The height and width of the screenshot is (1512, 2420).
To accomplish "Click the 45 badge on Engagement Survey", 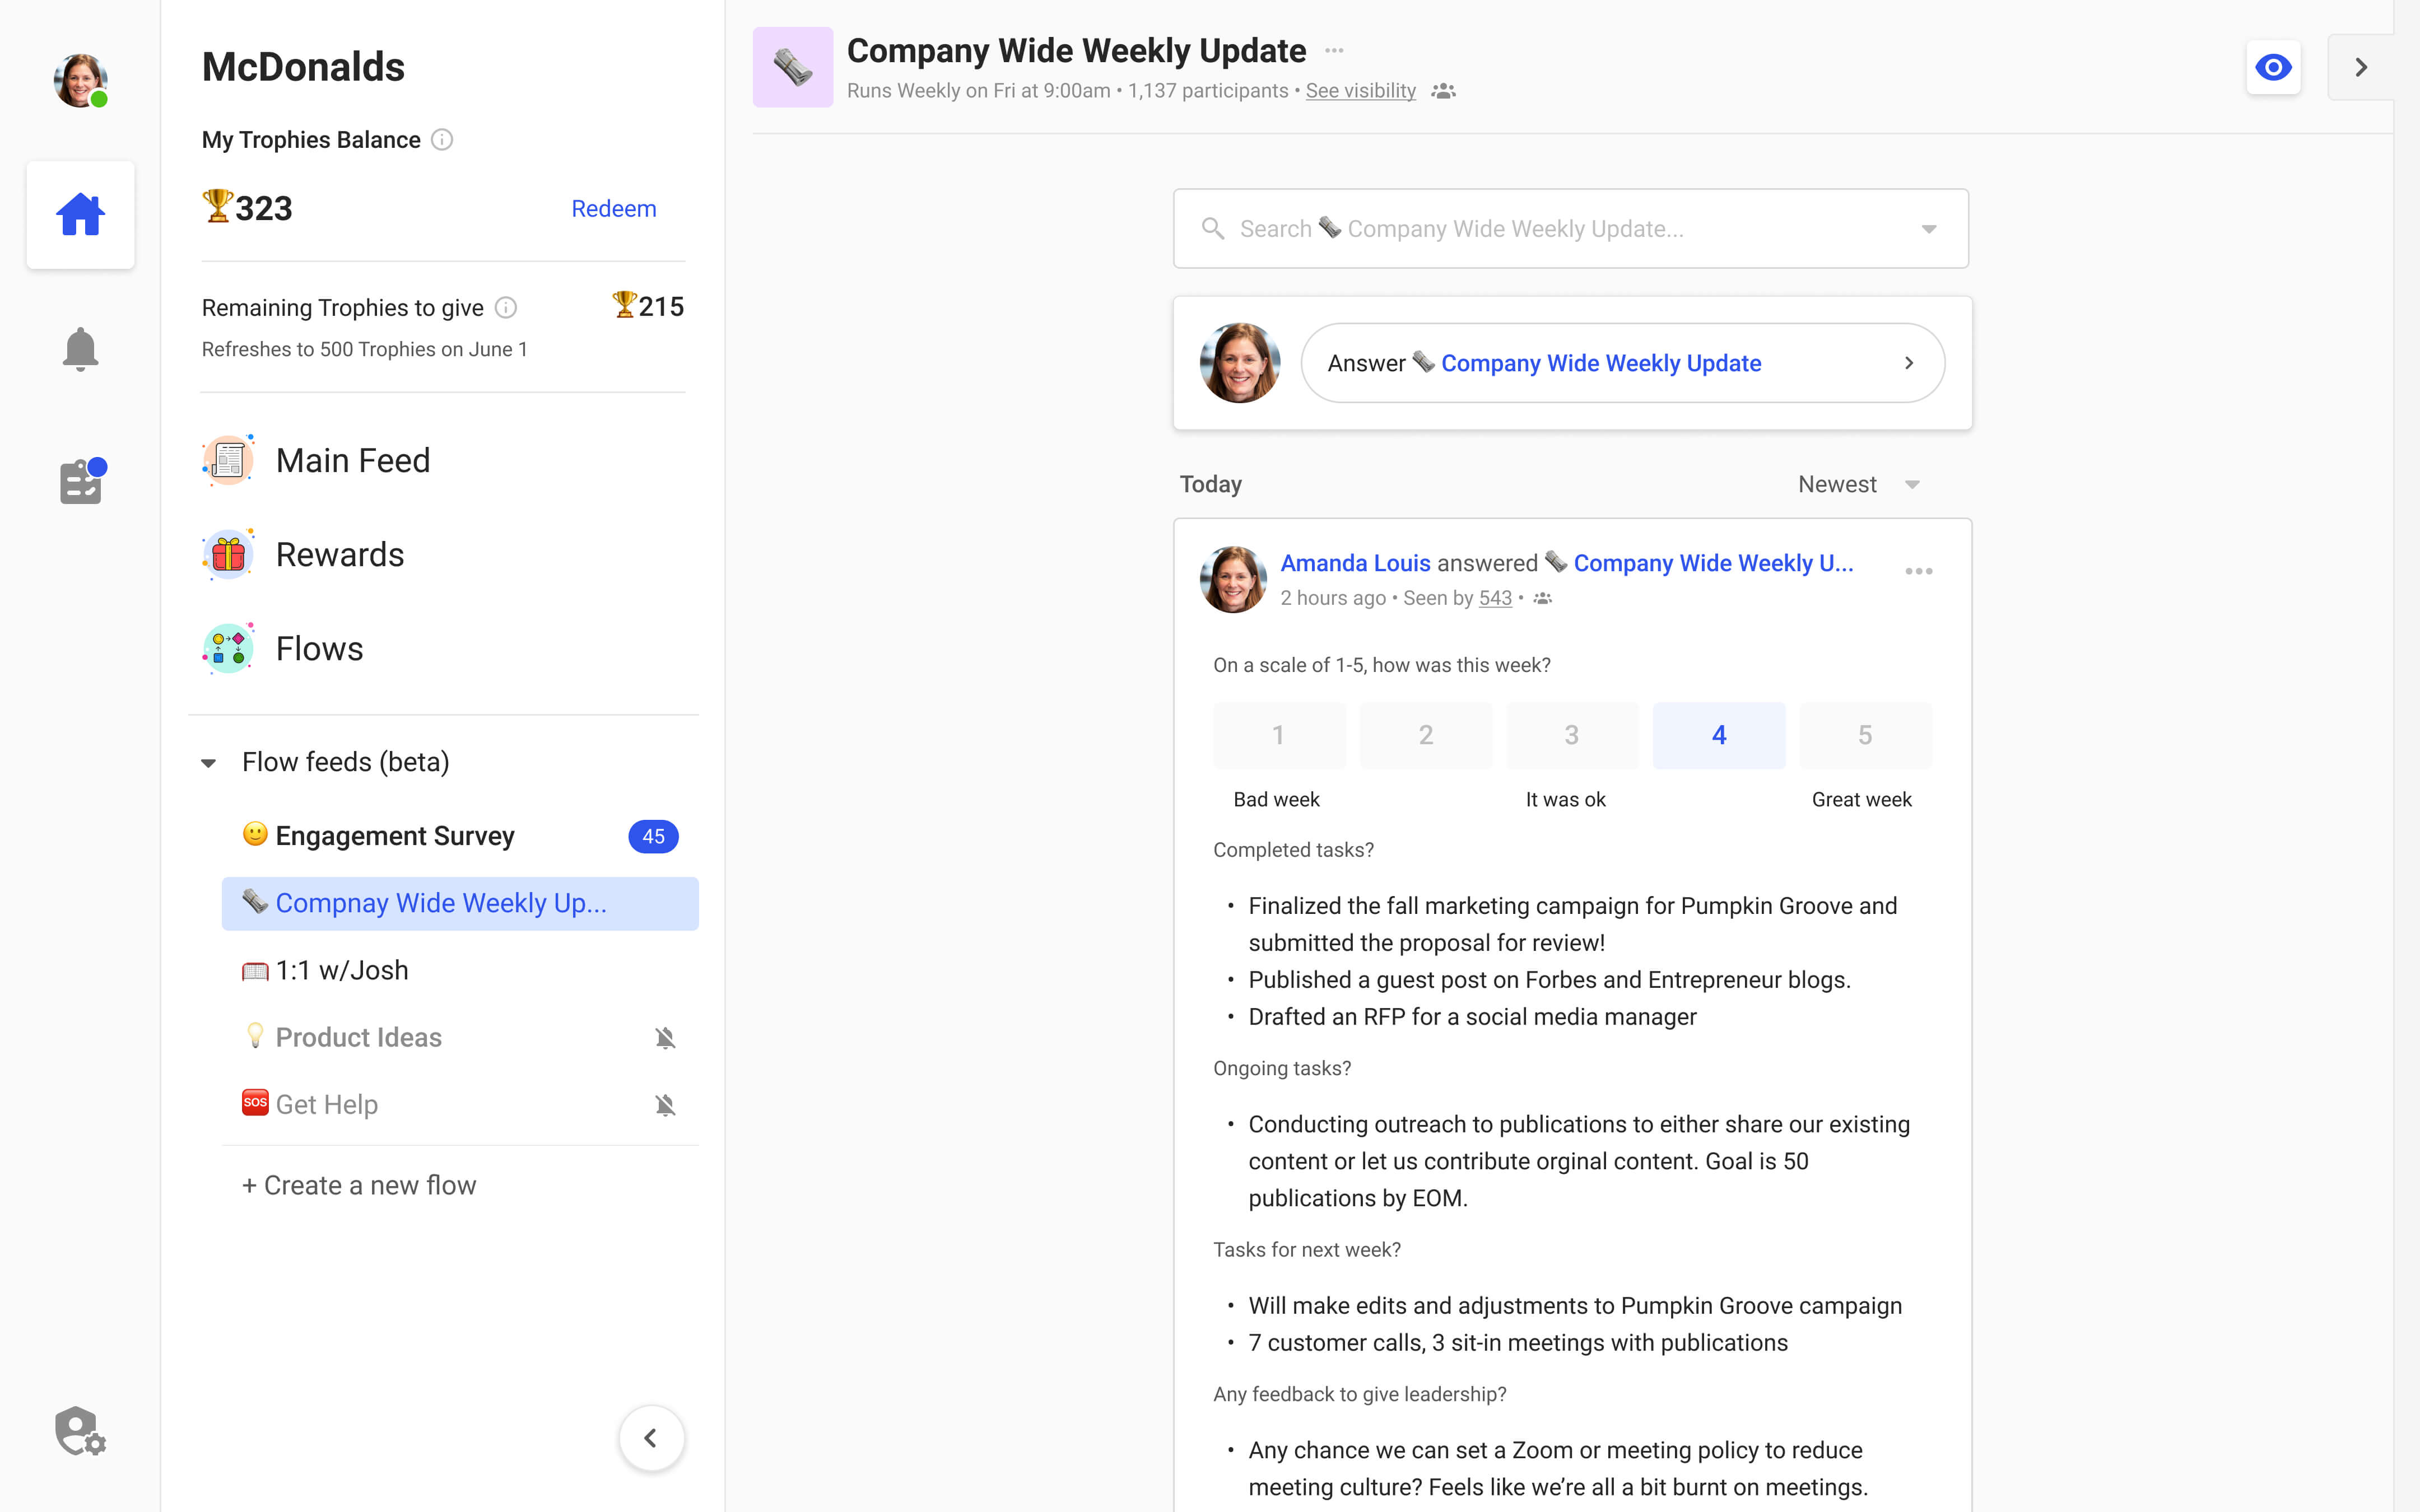I will pos(653,837).
